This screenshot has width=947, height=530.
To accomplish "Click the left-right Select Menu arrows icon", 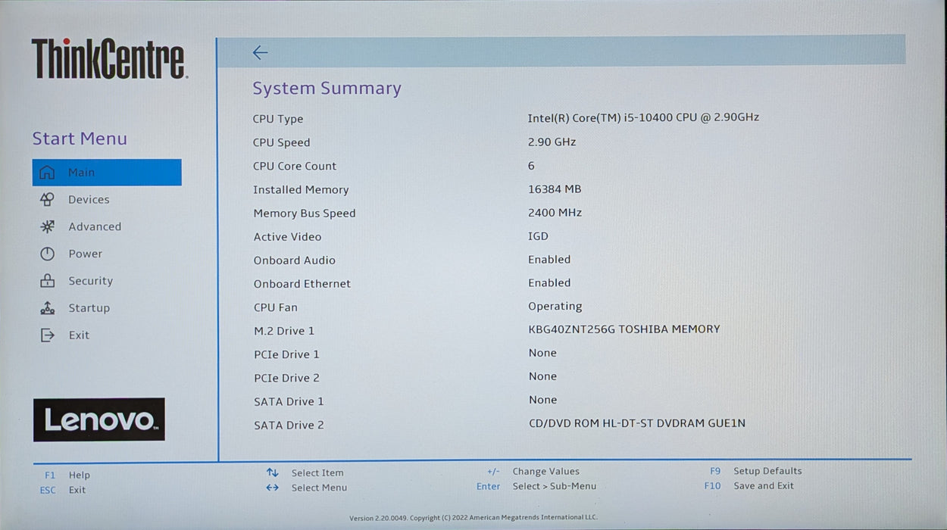I will point(272,488).
